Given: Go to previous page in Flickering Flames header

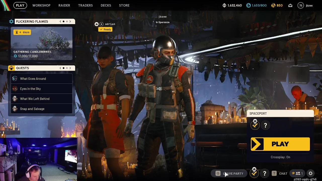Looking at the screenshot, I should [x=60, y=21].
